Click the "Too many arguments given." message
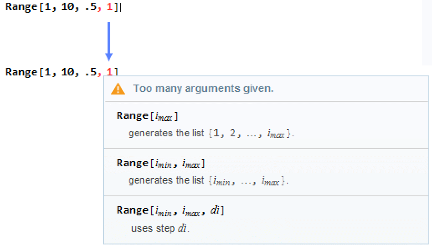The height and width of the screenshot is (249, 432). 203,89
